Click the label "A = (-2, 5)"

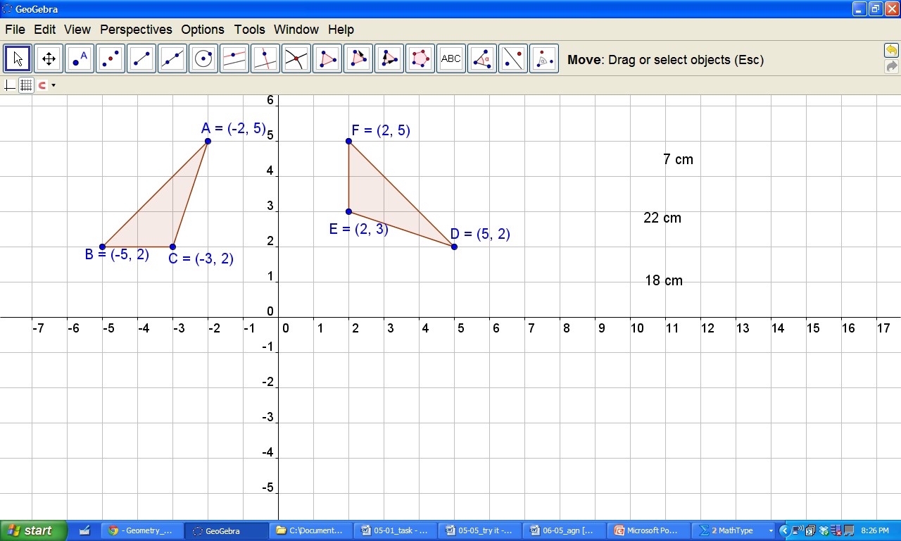pyautogui.click(x=234, y=128)
